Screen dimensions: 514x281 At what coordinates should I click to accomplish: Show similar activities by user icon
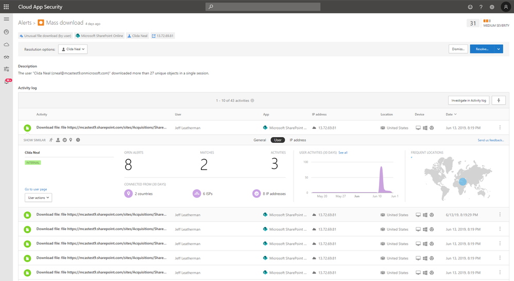(x=58, y=140)
